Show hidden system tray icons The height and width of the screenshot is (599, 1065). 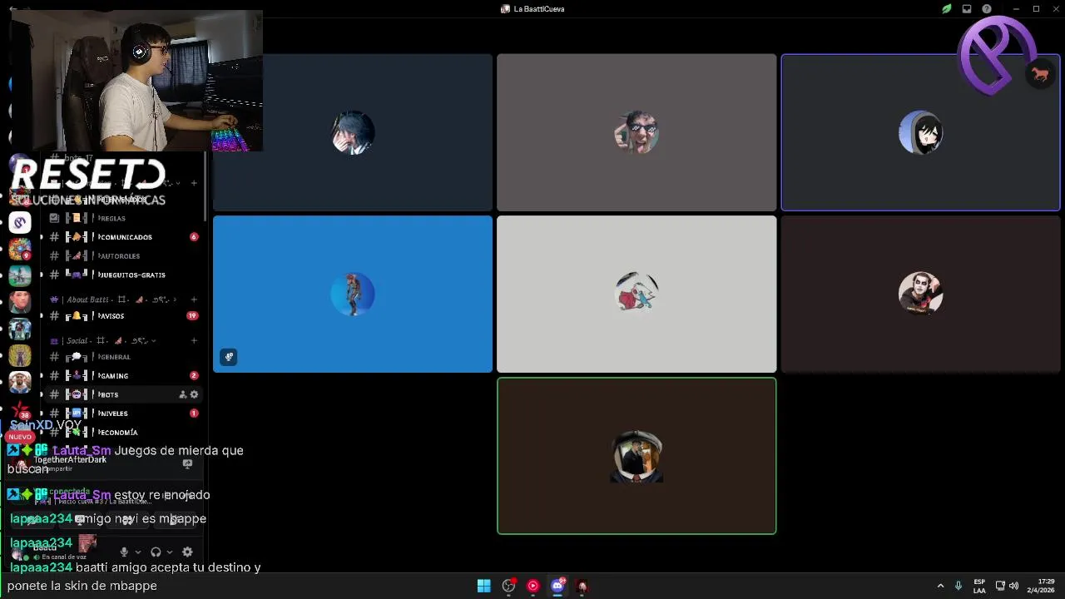[940, 586]
